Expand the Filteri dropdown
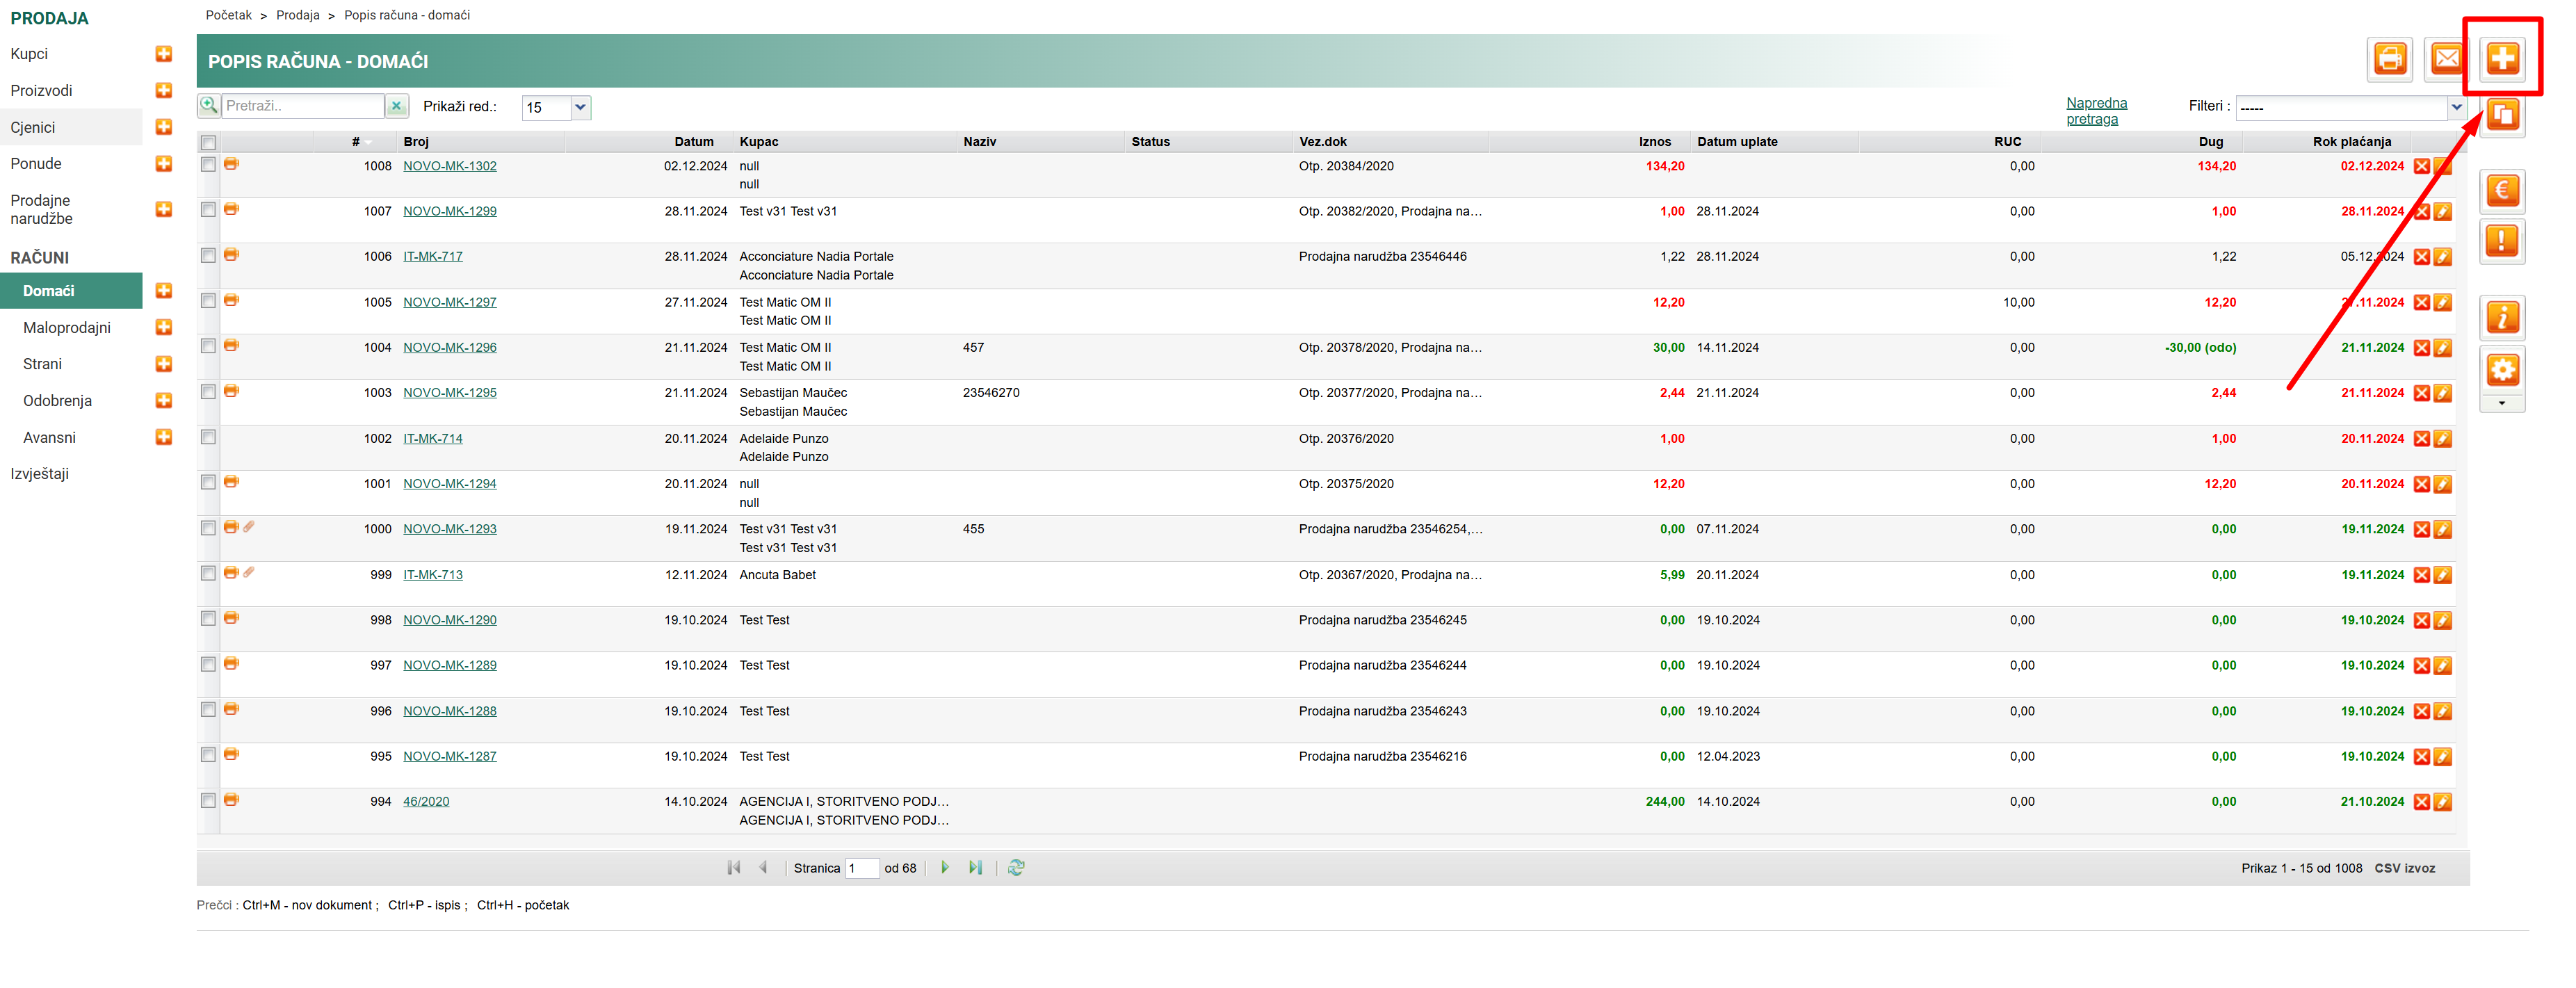 tap(2456, 107)
